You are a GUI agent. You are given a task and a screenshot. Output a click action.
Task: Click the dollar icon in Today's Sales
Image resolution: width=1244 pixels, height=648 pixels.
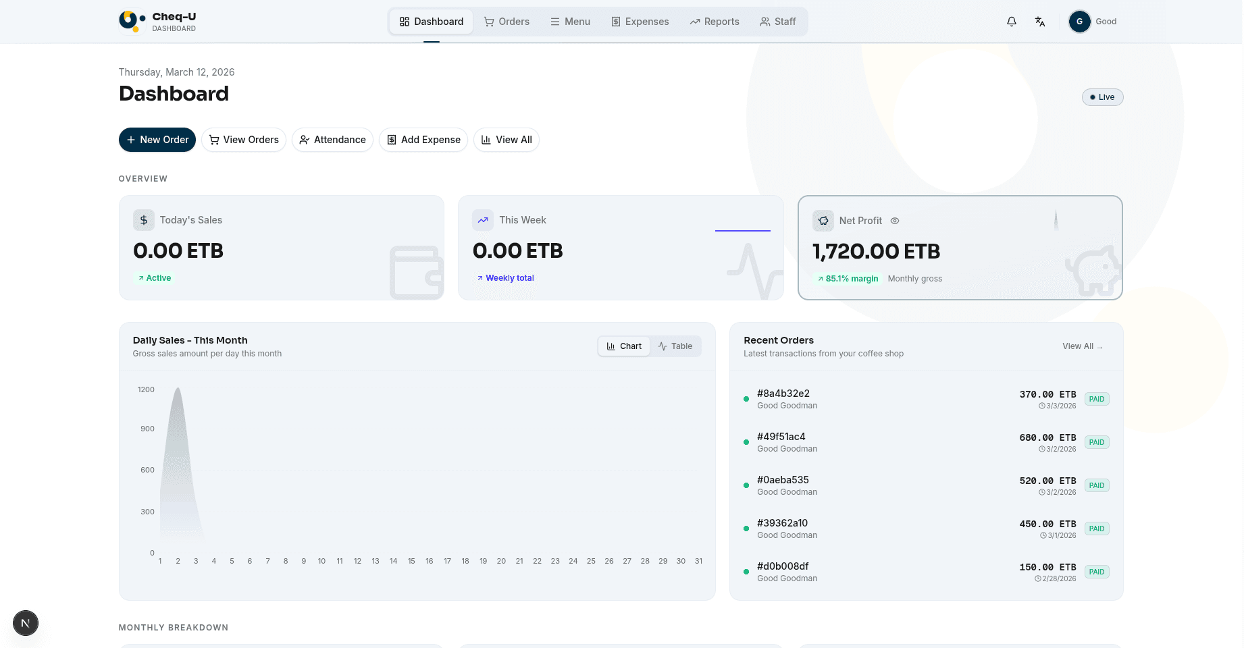(x=144, y=220)
